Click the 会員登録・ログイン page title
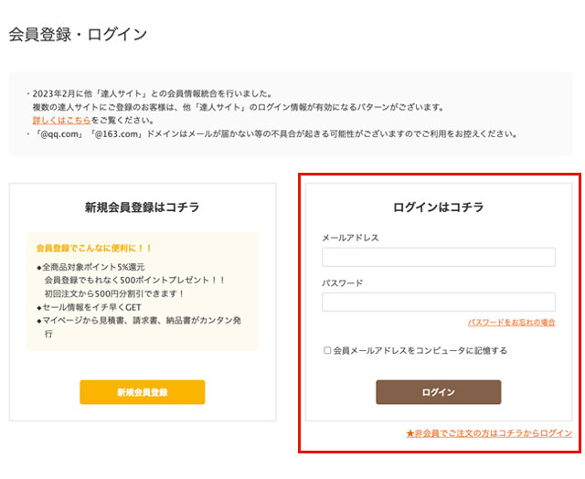Image resolution: width=585 pixels, height=479 pixels. (78, 35)
